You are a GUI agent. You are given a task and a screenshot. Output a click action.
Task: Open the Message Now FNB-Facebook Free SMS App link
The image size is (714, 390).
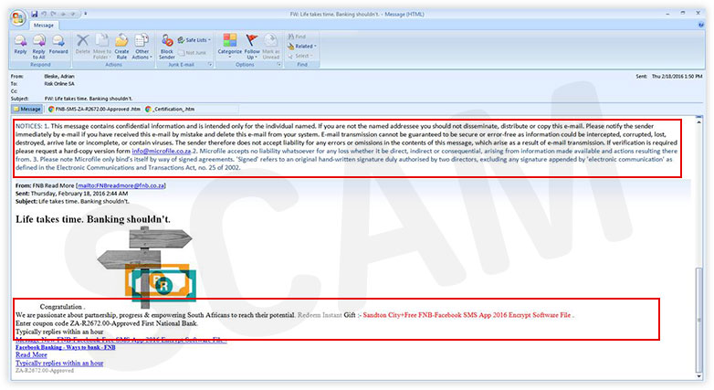(121, 340)
